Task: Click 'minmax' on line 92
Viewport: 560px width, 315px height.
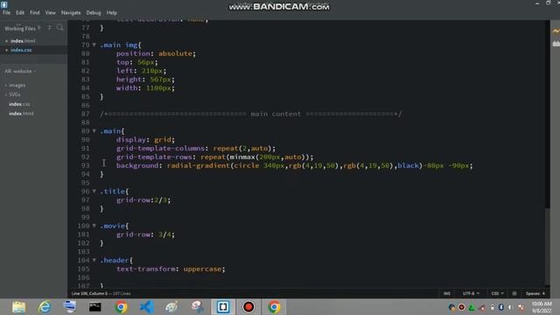Action: 242,157
